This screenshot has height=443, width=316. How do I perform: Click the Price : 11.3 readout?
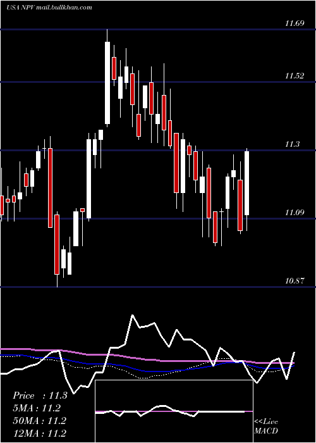40,396
